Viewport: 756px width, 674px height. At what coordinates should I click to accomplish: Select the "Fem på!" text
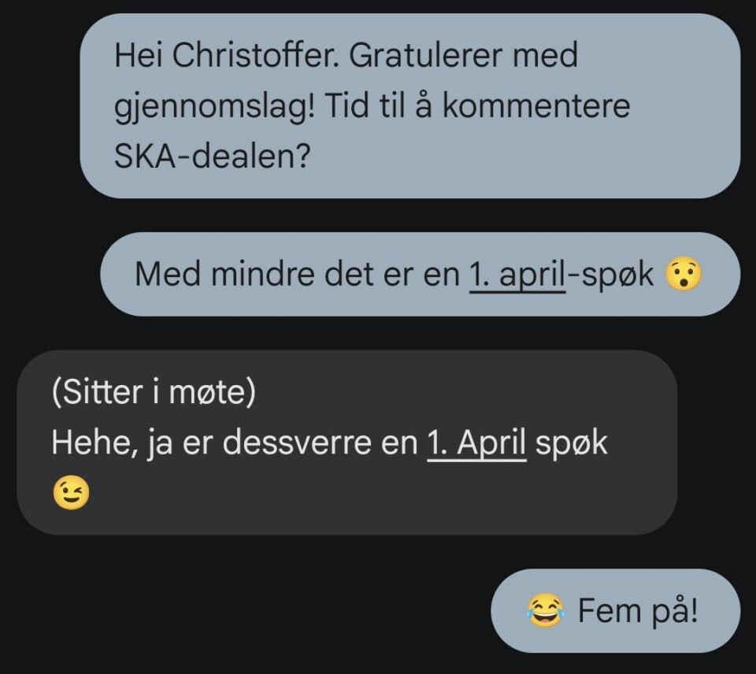click(x=638, y=612)
